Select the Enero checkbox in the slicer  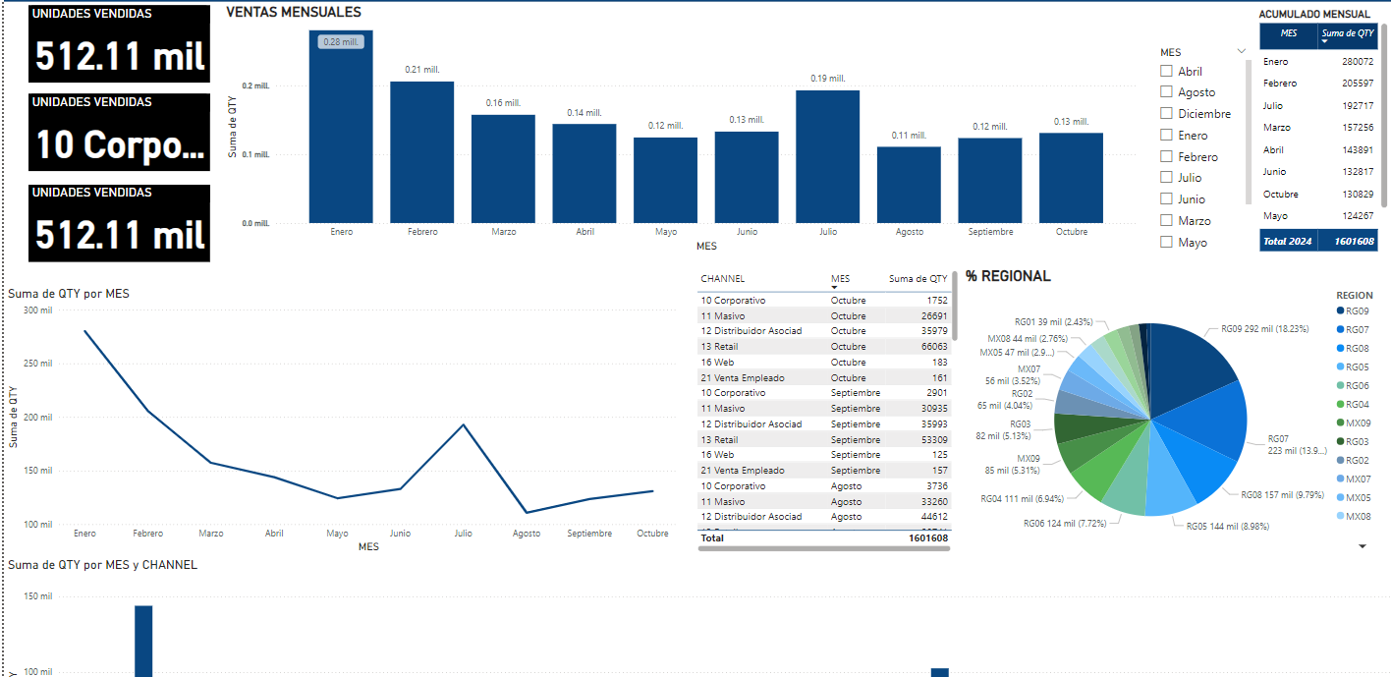tap(1166, 135)
